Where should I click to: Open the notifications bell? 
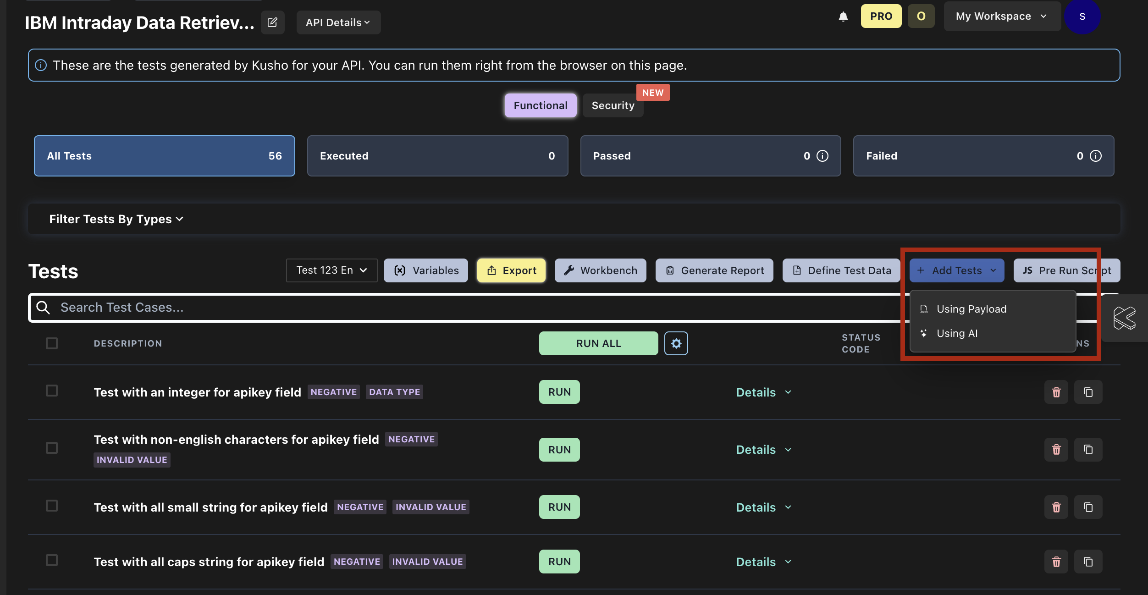pos(843,17)
